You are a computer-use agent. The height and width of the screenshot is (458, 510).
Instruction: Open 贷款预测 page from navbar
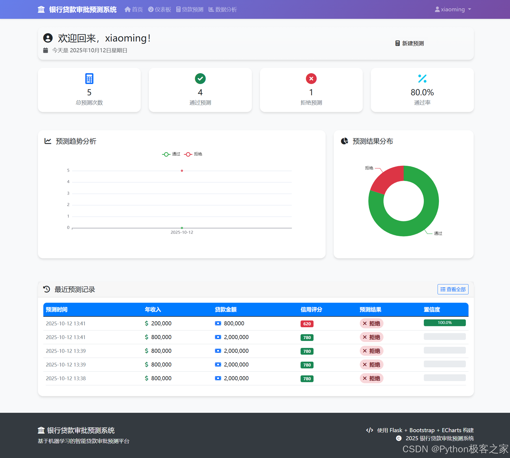(190, 10)
